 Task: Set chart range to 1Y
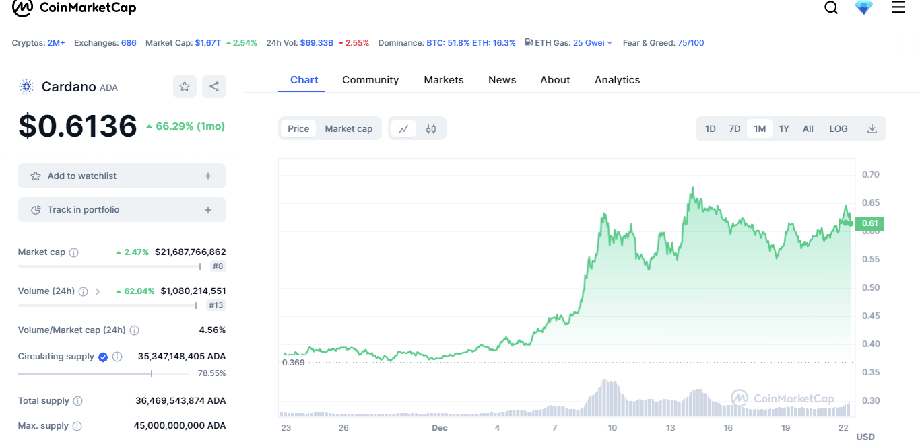click(784, 128)
